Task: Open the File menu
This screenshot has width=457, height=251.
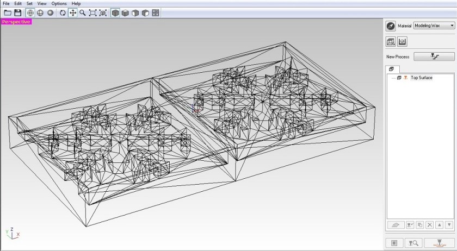Action: [7, 3]
